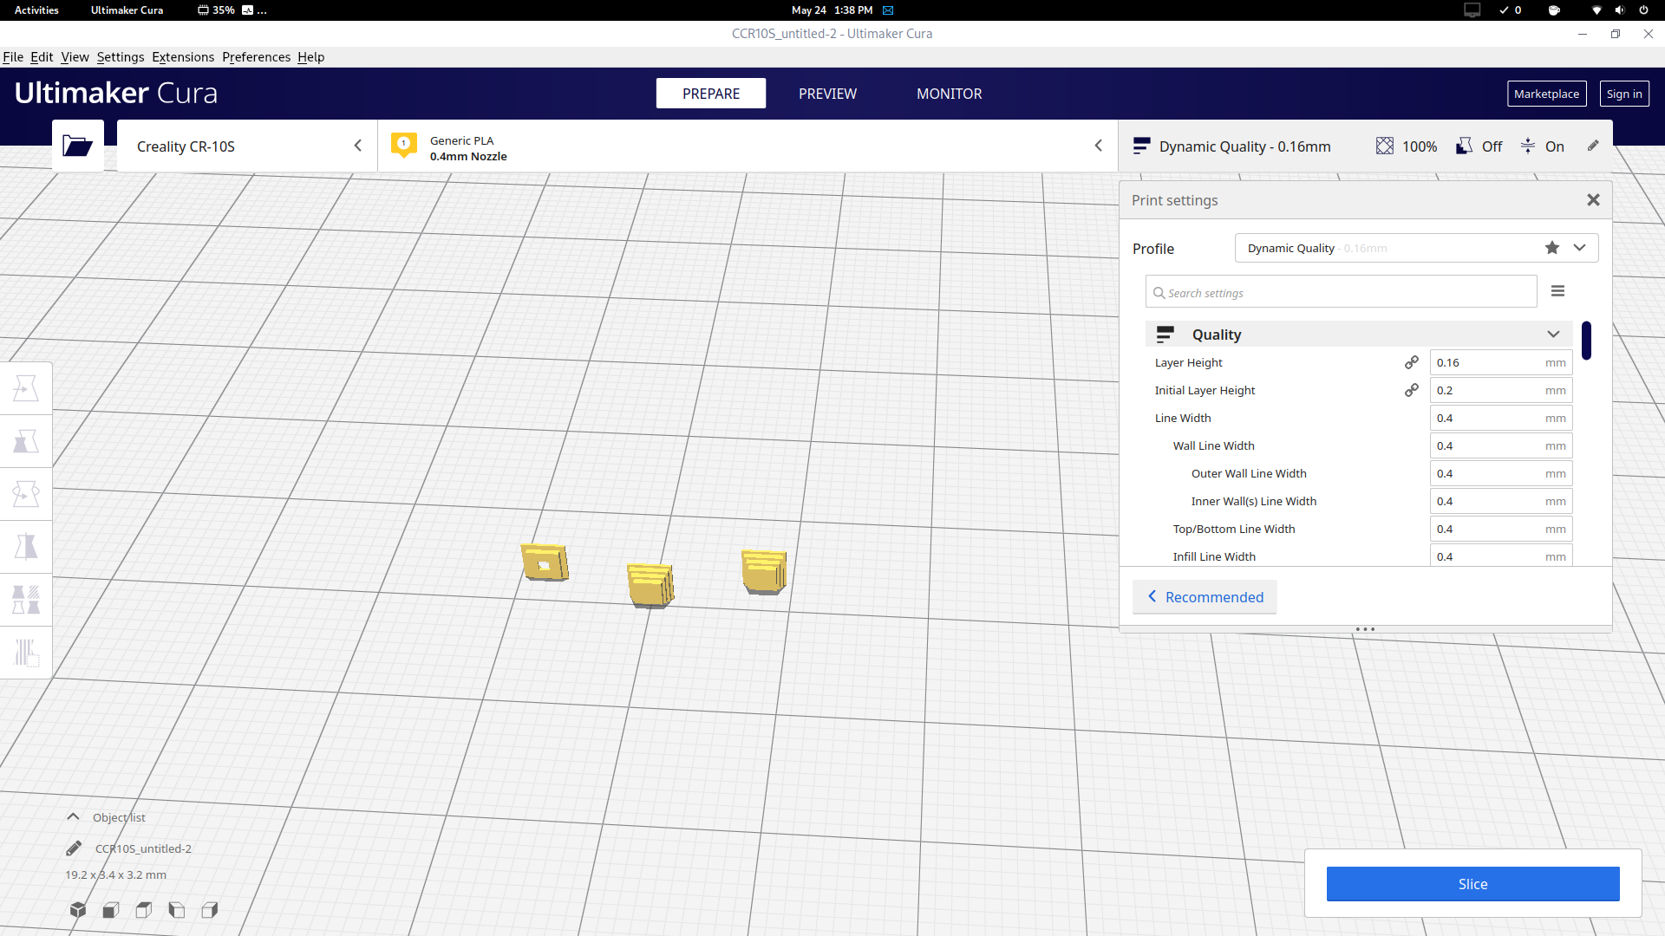The image size is (1665, 936).
Task: Expand the Generic PLA material panel arrow
Action: (1098, 146)
